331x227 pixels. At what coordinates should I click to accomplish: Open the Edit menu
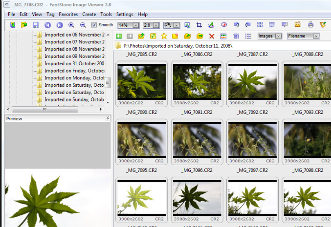coord(23,14)
